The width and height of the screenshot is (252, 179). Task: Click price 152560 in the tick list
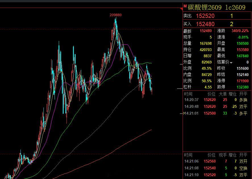pos(210,161)
